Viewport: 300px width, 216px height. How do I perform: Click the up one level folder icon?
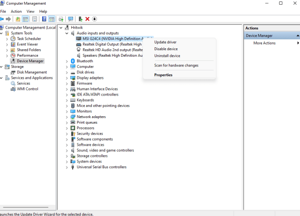[x=18, y=19]
